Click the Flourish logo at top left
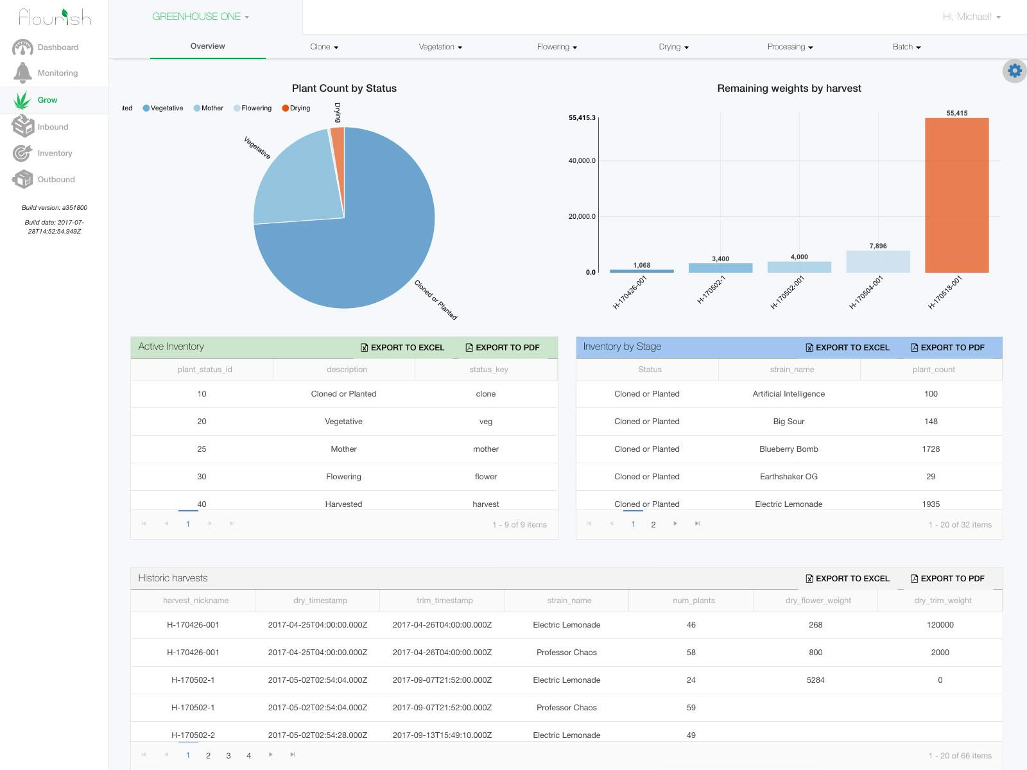The height and width of the screenshot is (770, 1027). pos(53,17)
